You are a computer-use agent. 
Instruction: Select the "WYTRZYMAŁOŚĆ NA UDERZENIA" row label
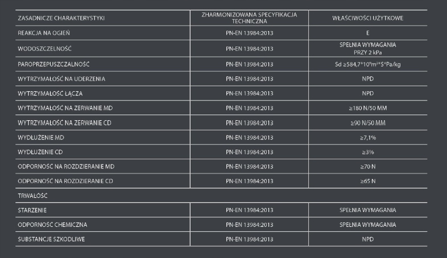pyautogui.click(x=61, y=78)
